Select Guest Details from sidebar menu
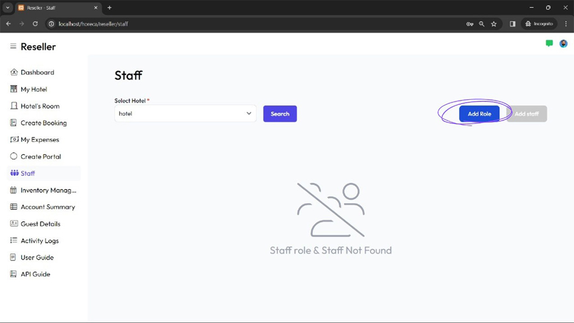This screenshot has height=323, width=574. pyautogui.click(x=40, y=224)
